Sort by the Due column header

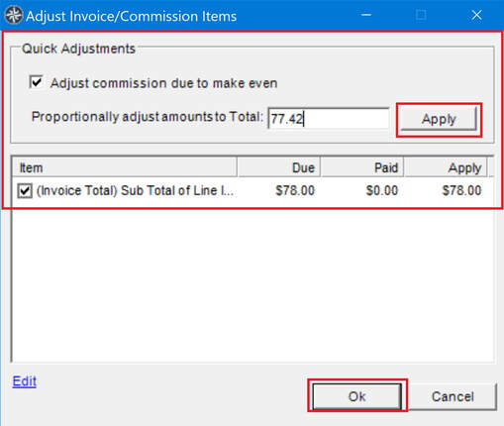279,167
